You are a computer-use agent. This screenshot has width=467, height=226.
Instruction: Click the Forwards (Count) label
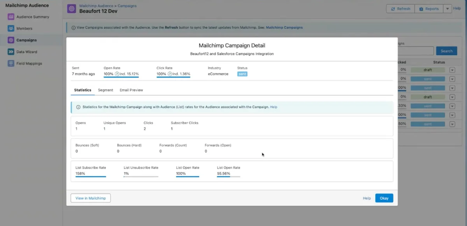(173, 145)
